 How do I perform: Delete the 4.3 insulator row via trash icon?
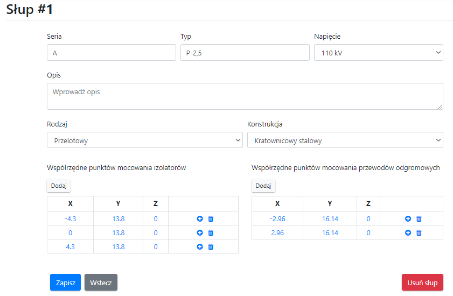coord(211,246)
